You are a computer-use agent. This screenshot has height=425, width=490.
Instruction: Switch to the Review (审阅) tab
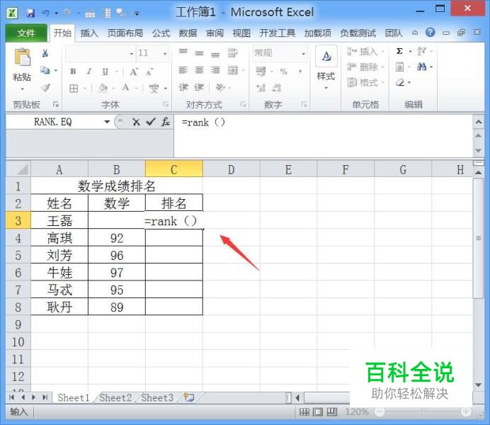pyautogui.click(x=215, y=33)
